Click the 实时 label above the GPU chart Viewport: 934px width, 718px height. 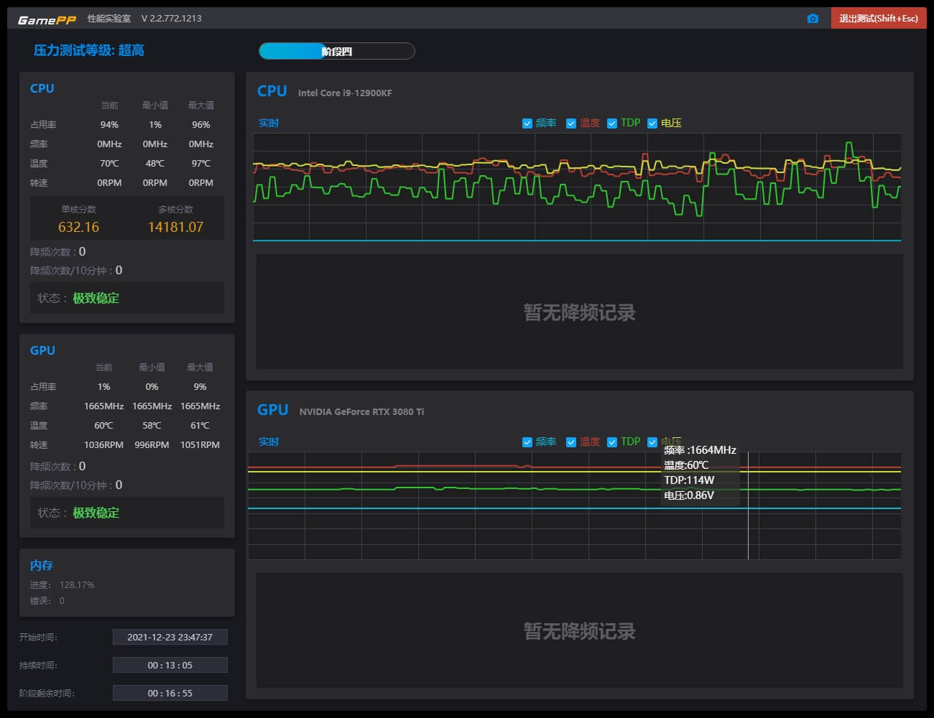(x=269, y=442)
